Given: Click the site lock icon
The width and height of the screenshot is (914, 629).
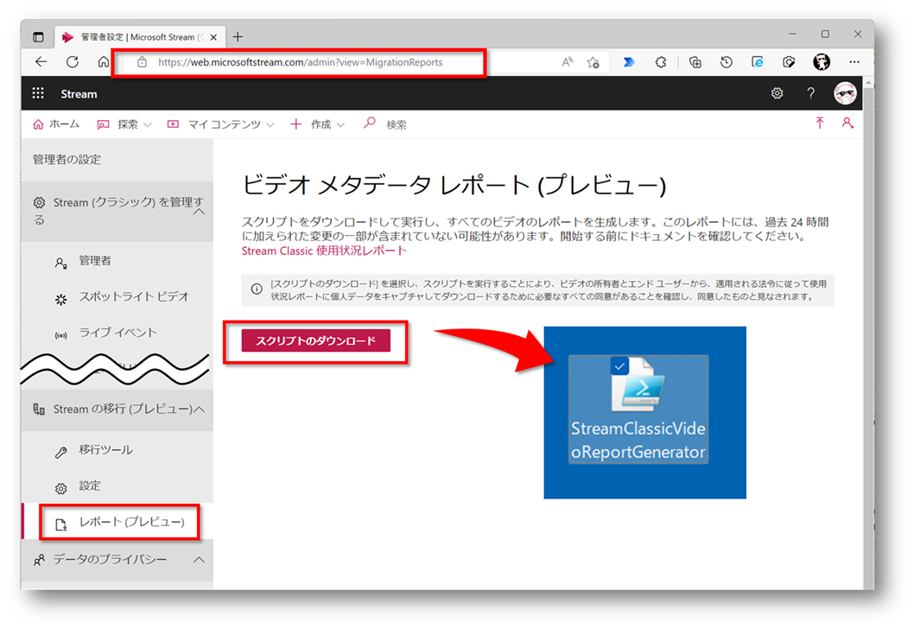Looking at the screenshot, I should click(x=142, y=62).
